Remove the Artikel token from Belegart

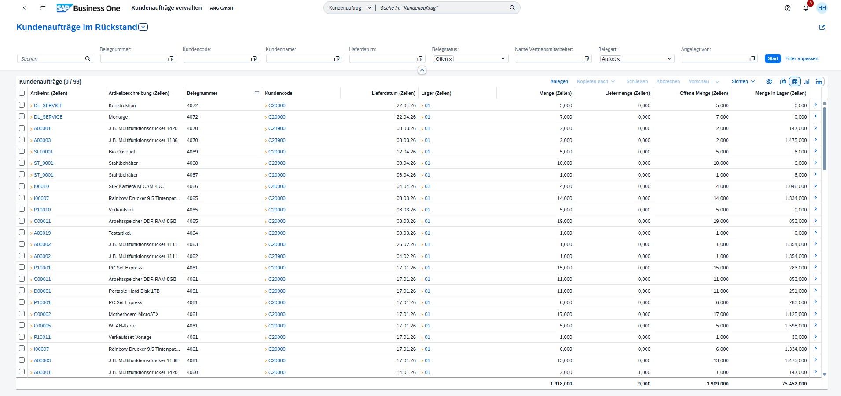click(618, 59)
